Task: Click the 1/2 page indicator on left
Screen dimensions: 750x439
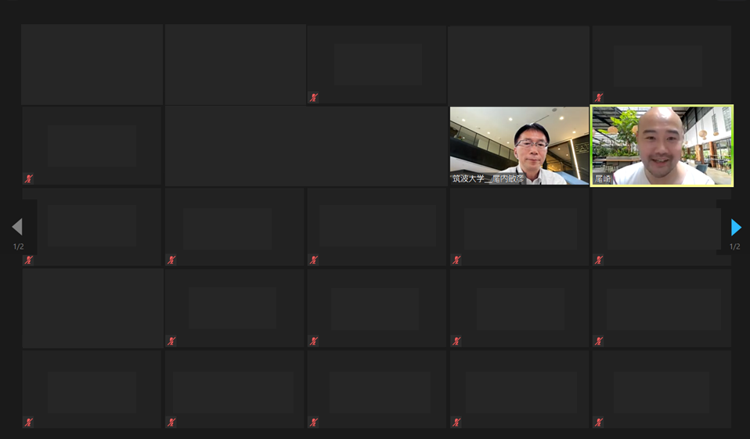Action: [x=18, y=246]
